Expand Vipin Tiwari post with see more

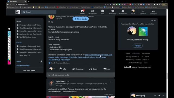(x=109, y=94)
